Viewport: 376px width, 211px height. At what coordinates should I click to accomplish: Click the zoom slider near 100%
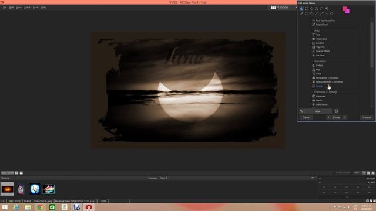[x=343, y=173]
